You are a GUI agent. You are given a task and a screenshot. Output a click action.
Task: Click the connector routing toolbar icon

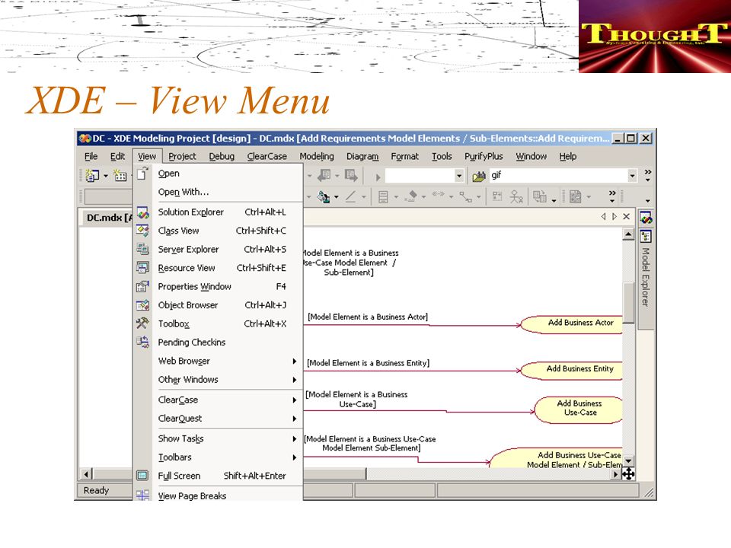point(465,196)
